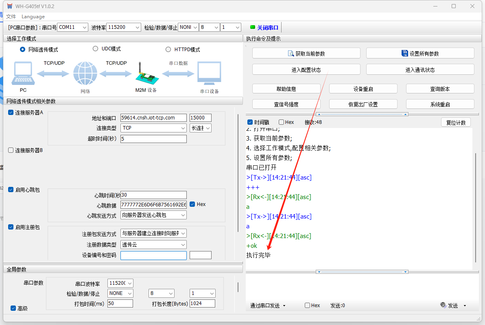Click the serial device monitor icon

pyautogui.click(x=209, y=74)
